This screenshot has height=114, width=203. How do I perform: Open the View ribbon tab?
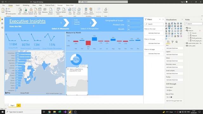tap(34, 5)
